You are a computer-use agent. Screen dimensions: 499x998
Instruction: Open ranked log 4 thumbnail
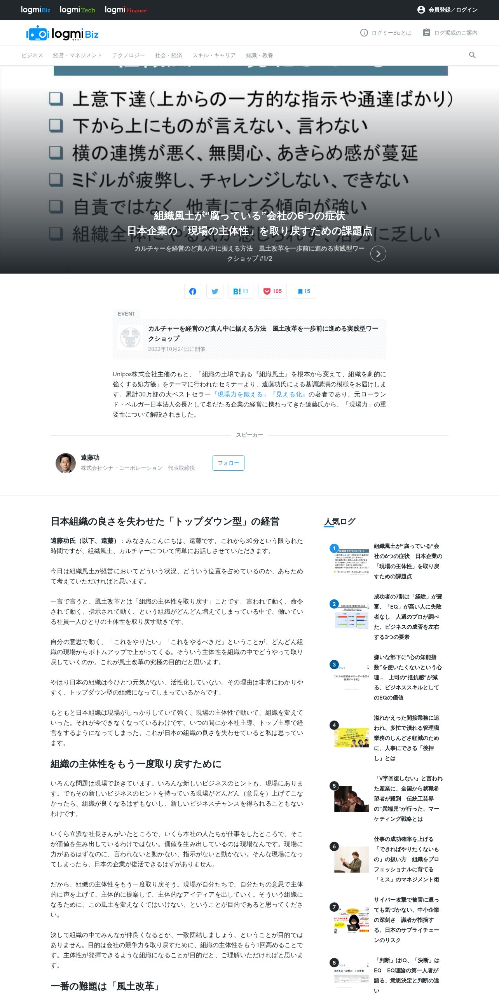point(352,738)
